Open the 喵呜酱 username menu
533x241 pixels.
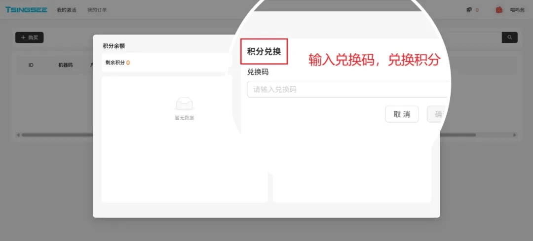click(x=518, y=10)
